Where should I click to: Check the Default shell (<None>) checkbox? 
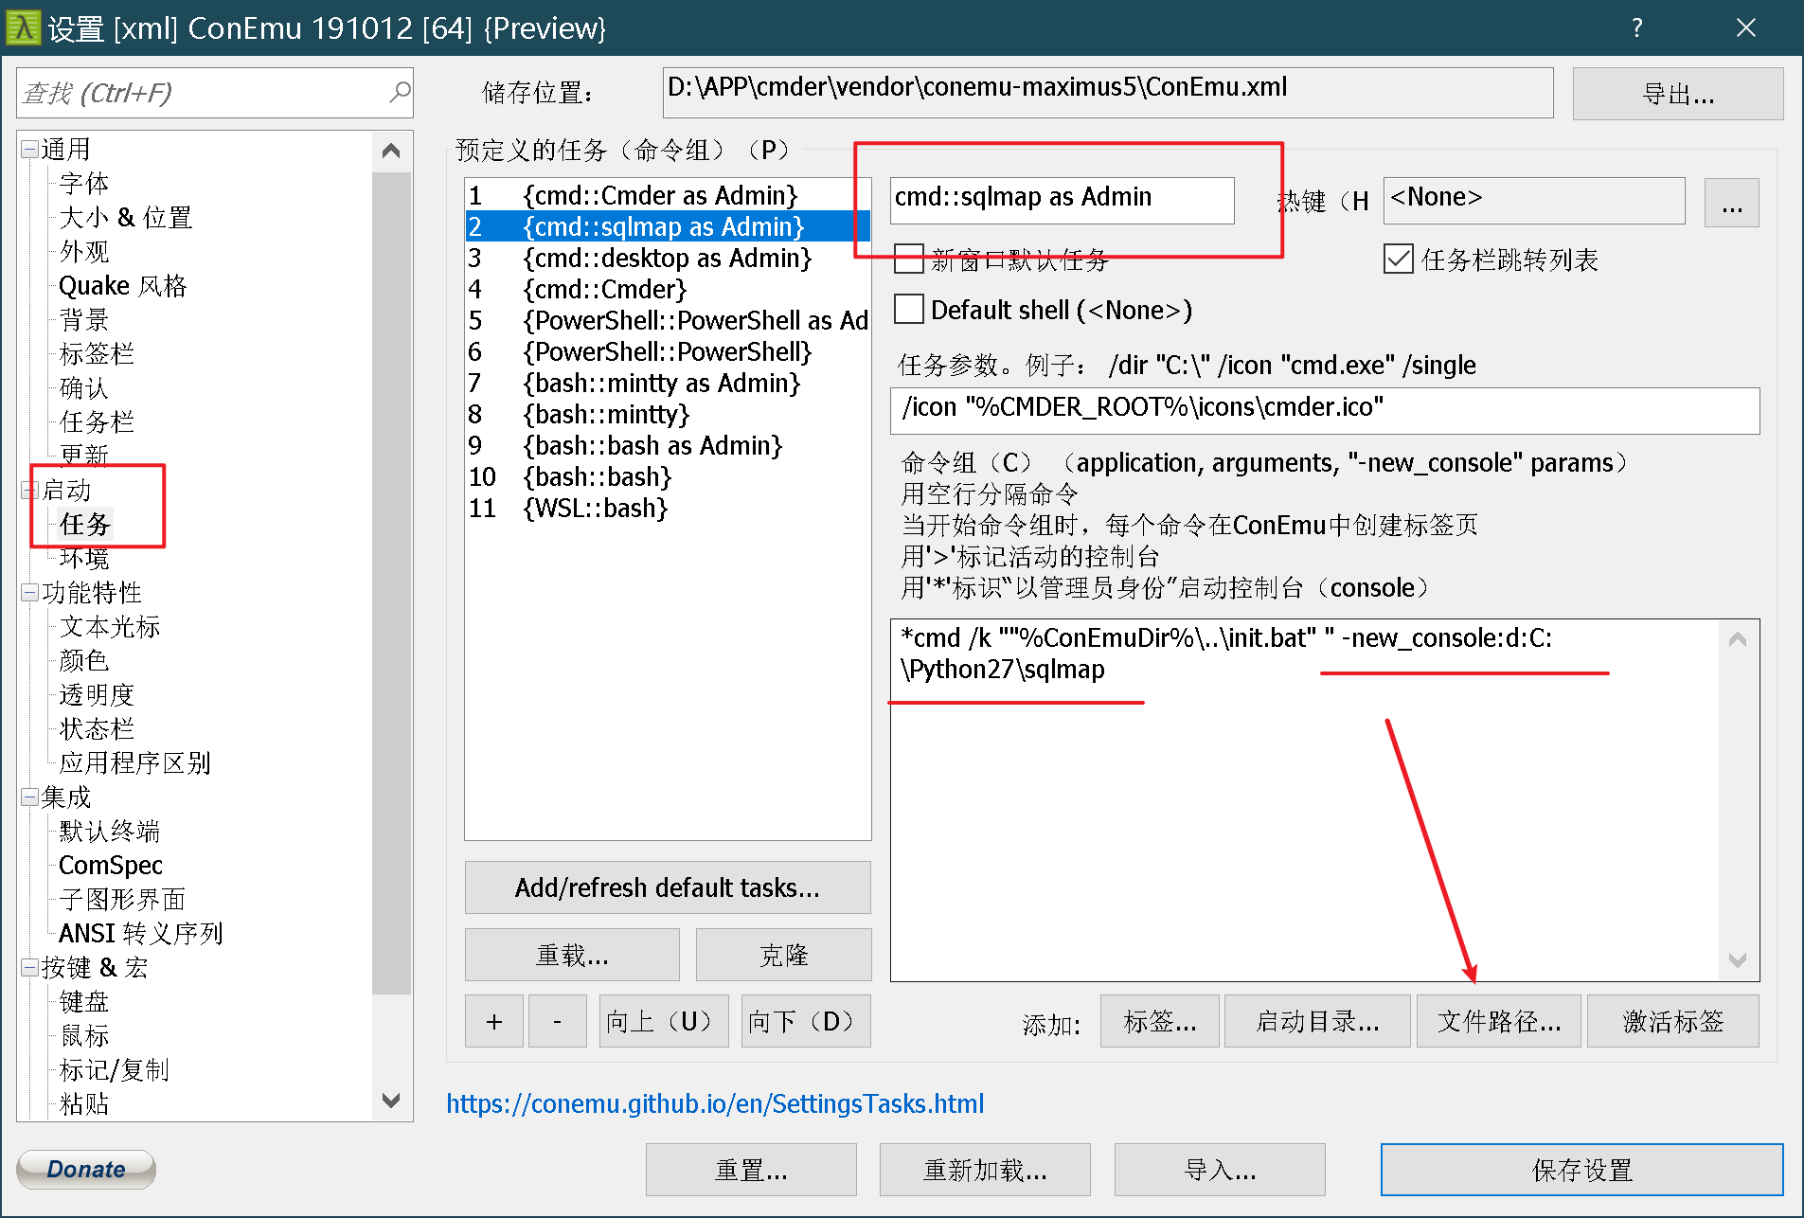[908, 309]
